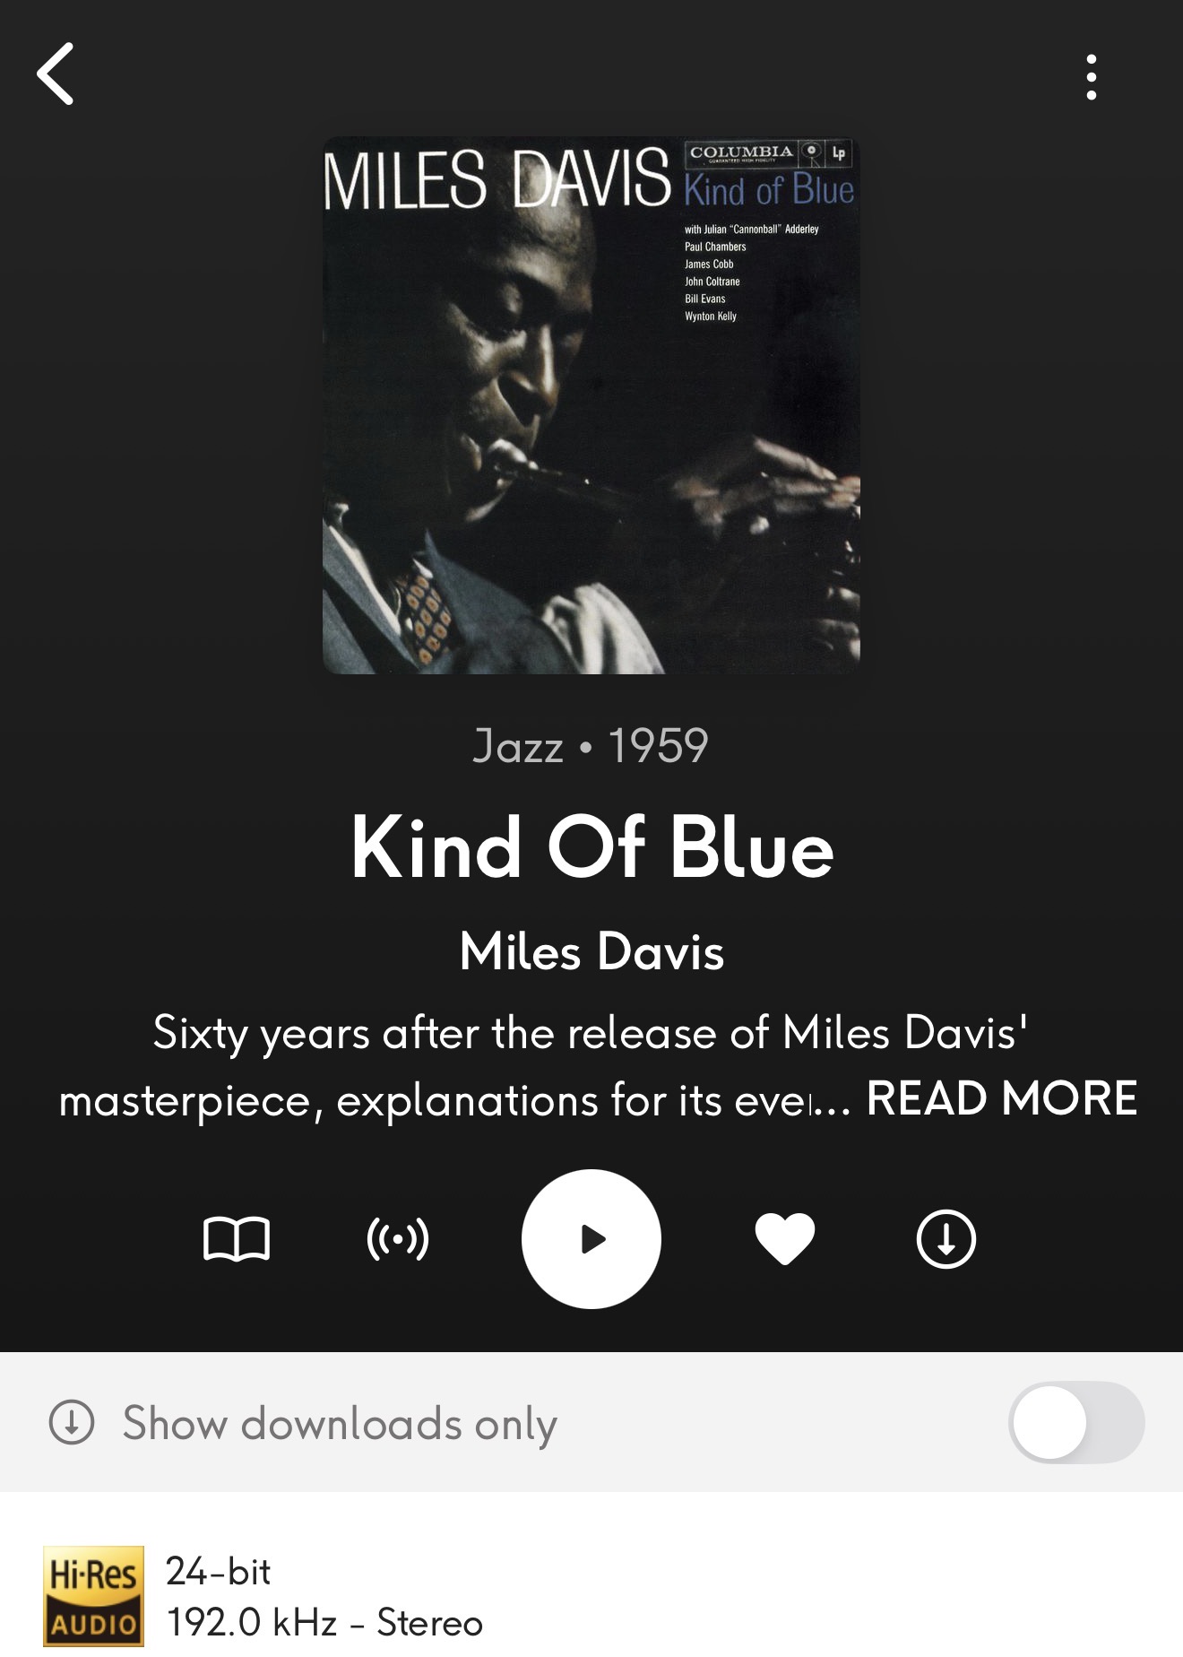This screenshot has height=1657, width=1183.
Task: Start the album radio broadcast icon
Action: click(x=398, y=1239)
